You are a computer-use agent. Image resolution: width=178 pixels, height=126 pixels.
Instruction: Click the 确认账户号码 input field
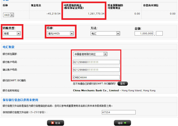coord(96,70)
